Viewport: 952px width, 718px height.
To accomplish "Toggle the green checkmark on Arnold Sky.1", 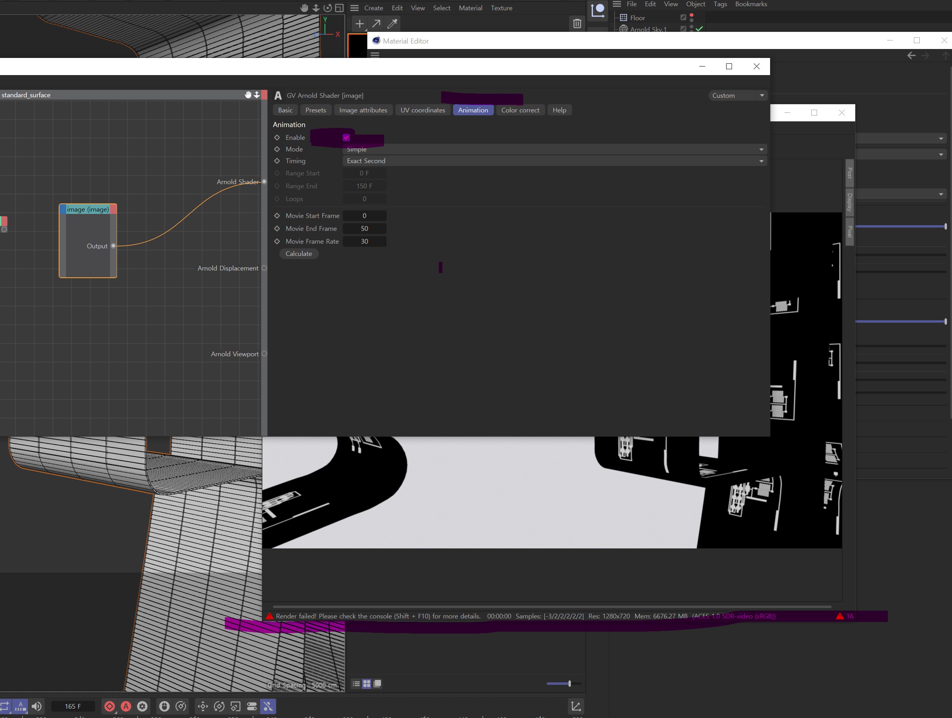I will click(x=699, y=29).
